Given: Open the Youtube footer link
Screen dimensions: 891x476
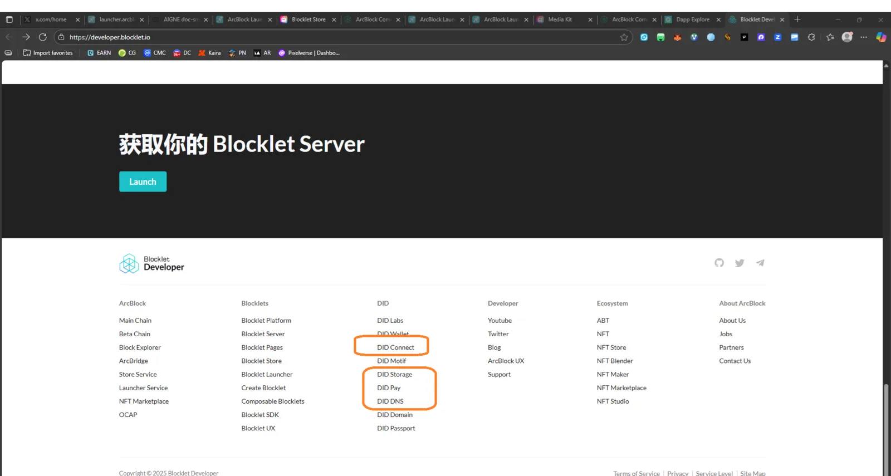Looking at the screenshot, I should pos(500,321).
